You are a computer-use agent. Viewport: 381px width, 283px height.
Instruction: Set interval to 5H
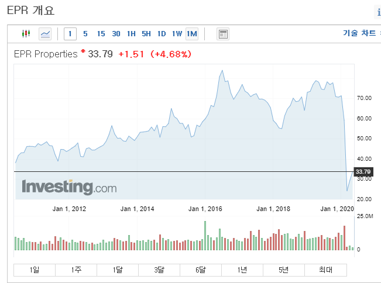tap(146, 34)
